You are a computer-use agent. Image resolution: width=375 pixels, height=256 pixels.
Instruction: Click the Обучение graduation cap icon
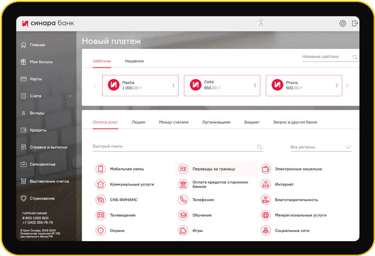(183, 215)
